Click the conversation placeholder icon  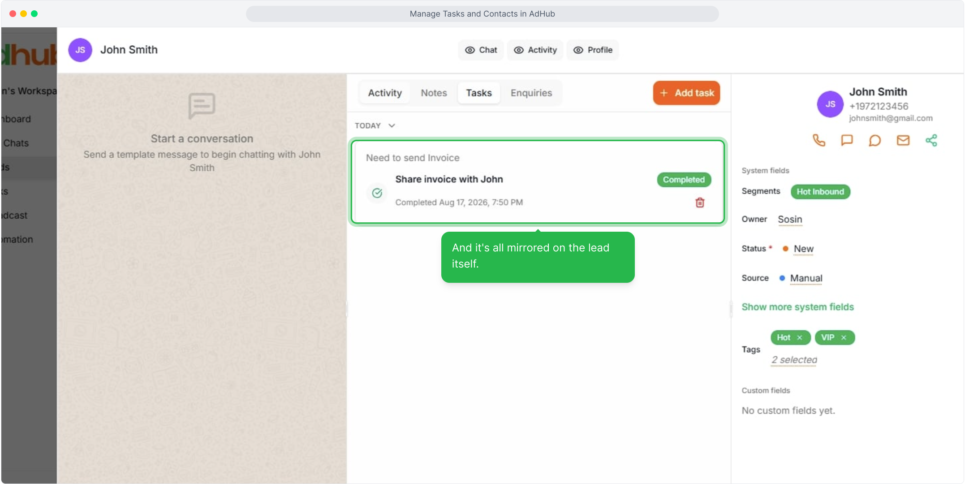tap(202, 106)
